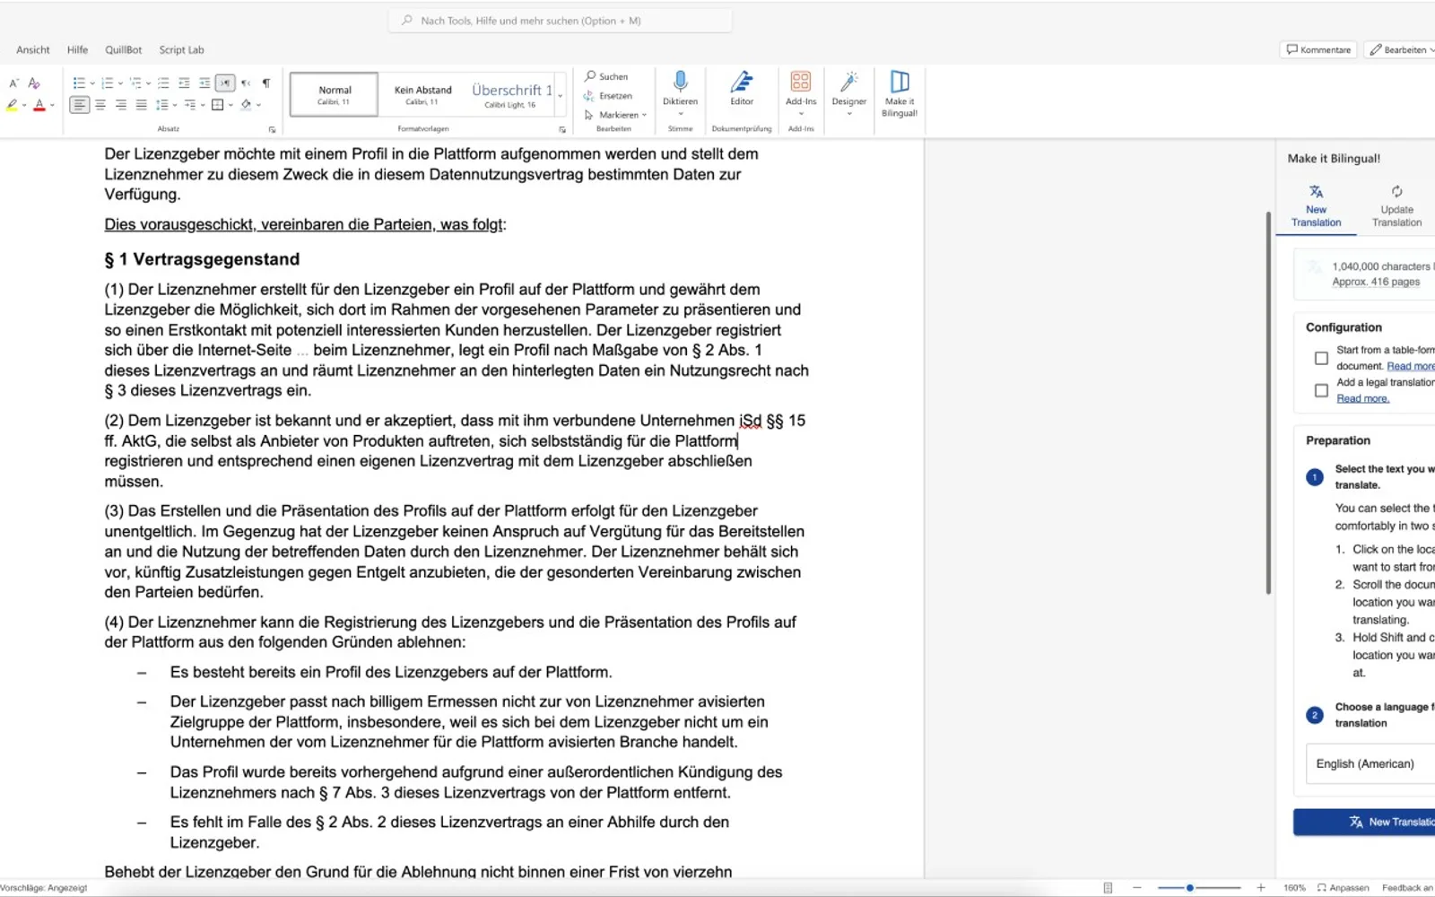
Task: Click the search box 'Nach Tools, Hilfe und mehr suchen'
Action: tap(561, 20)
